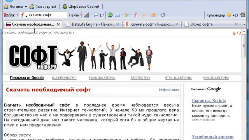Select the Щербаков Сергей identity button

81,7
